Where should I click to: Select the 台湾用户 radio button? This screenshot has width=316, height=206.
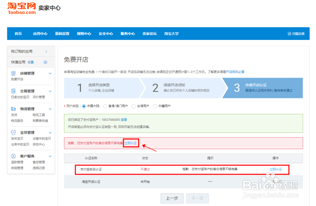pyautogui.click(x=134, y=106)
